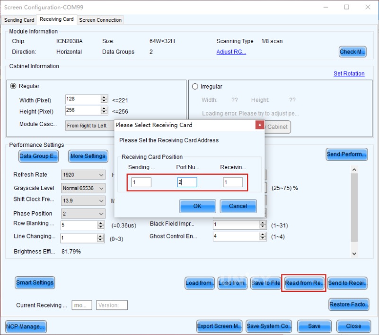
Task: Adjust Line Changing spinner arrows
Action: click(x=100, y=238)
